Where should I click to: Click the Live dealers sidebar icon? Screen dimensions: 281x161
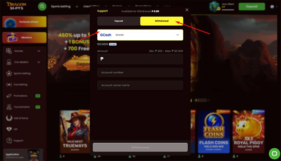pos(9,62)
